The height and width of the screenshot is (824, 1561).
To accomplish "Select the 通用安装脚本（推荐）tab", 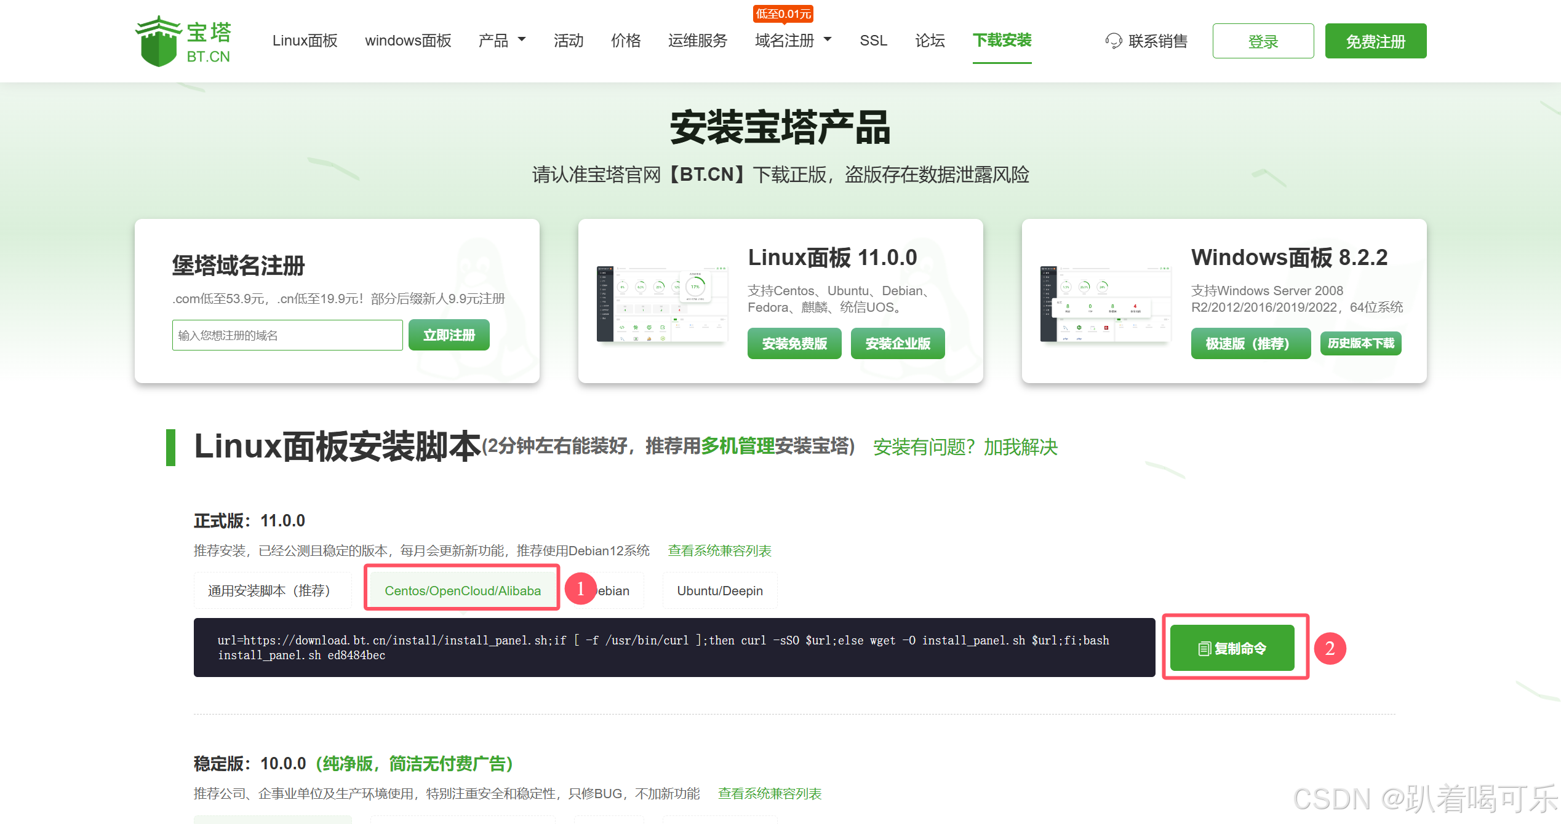I will 273,590.
